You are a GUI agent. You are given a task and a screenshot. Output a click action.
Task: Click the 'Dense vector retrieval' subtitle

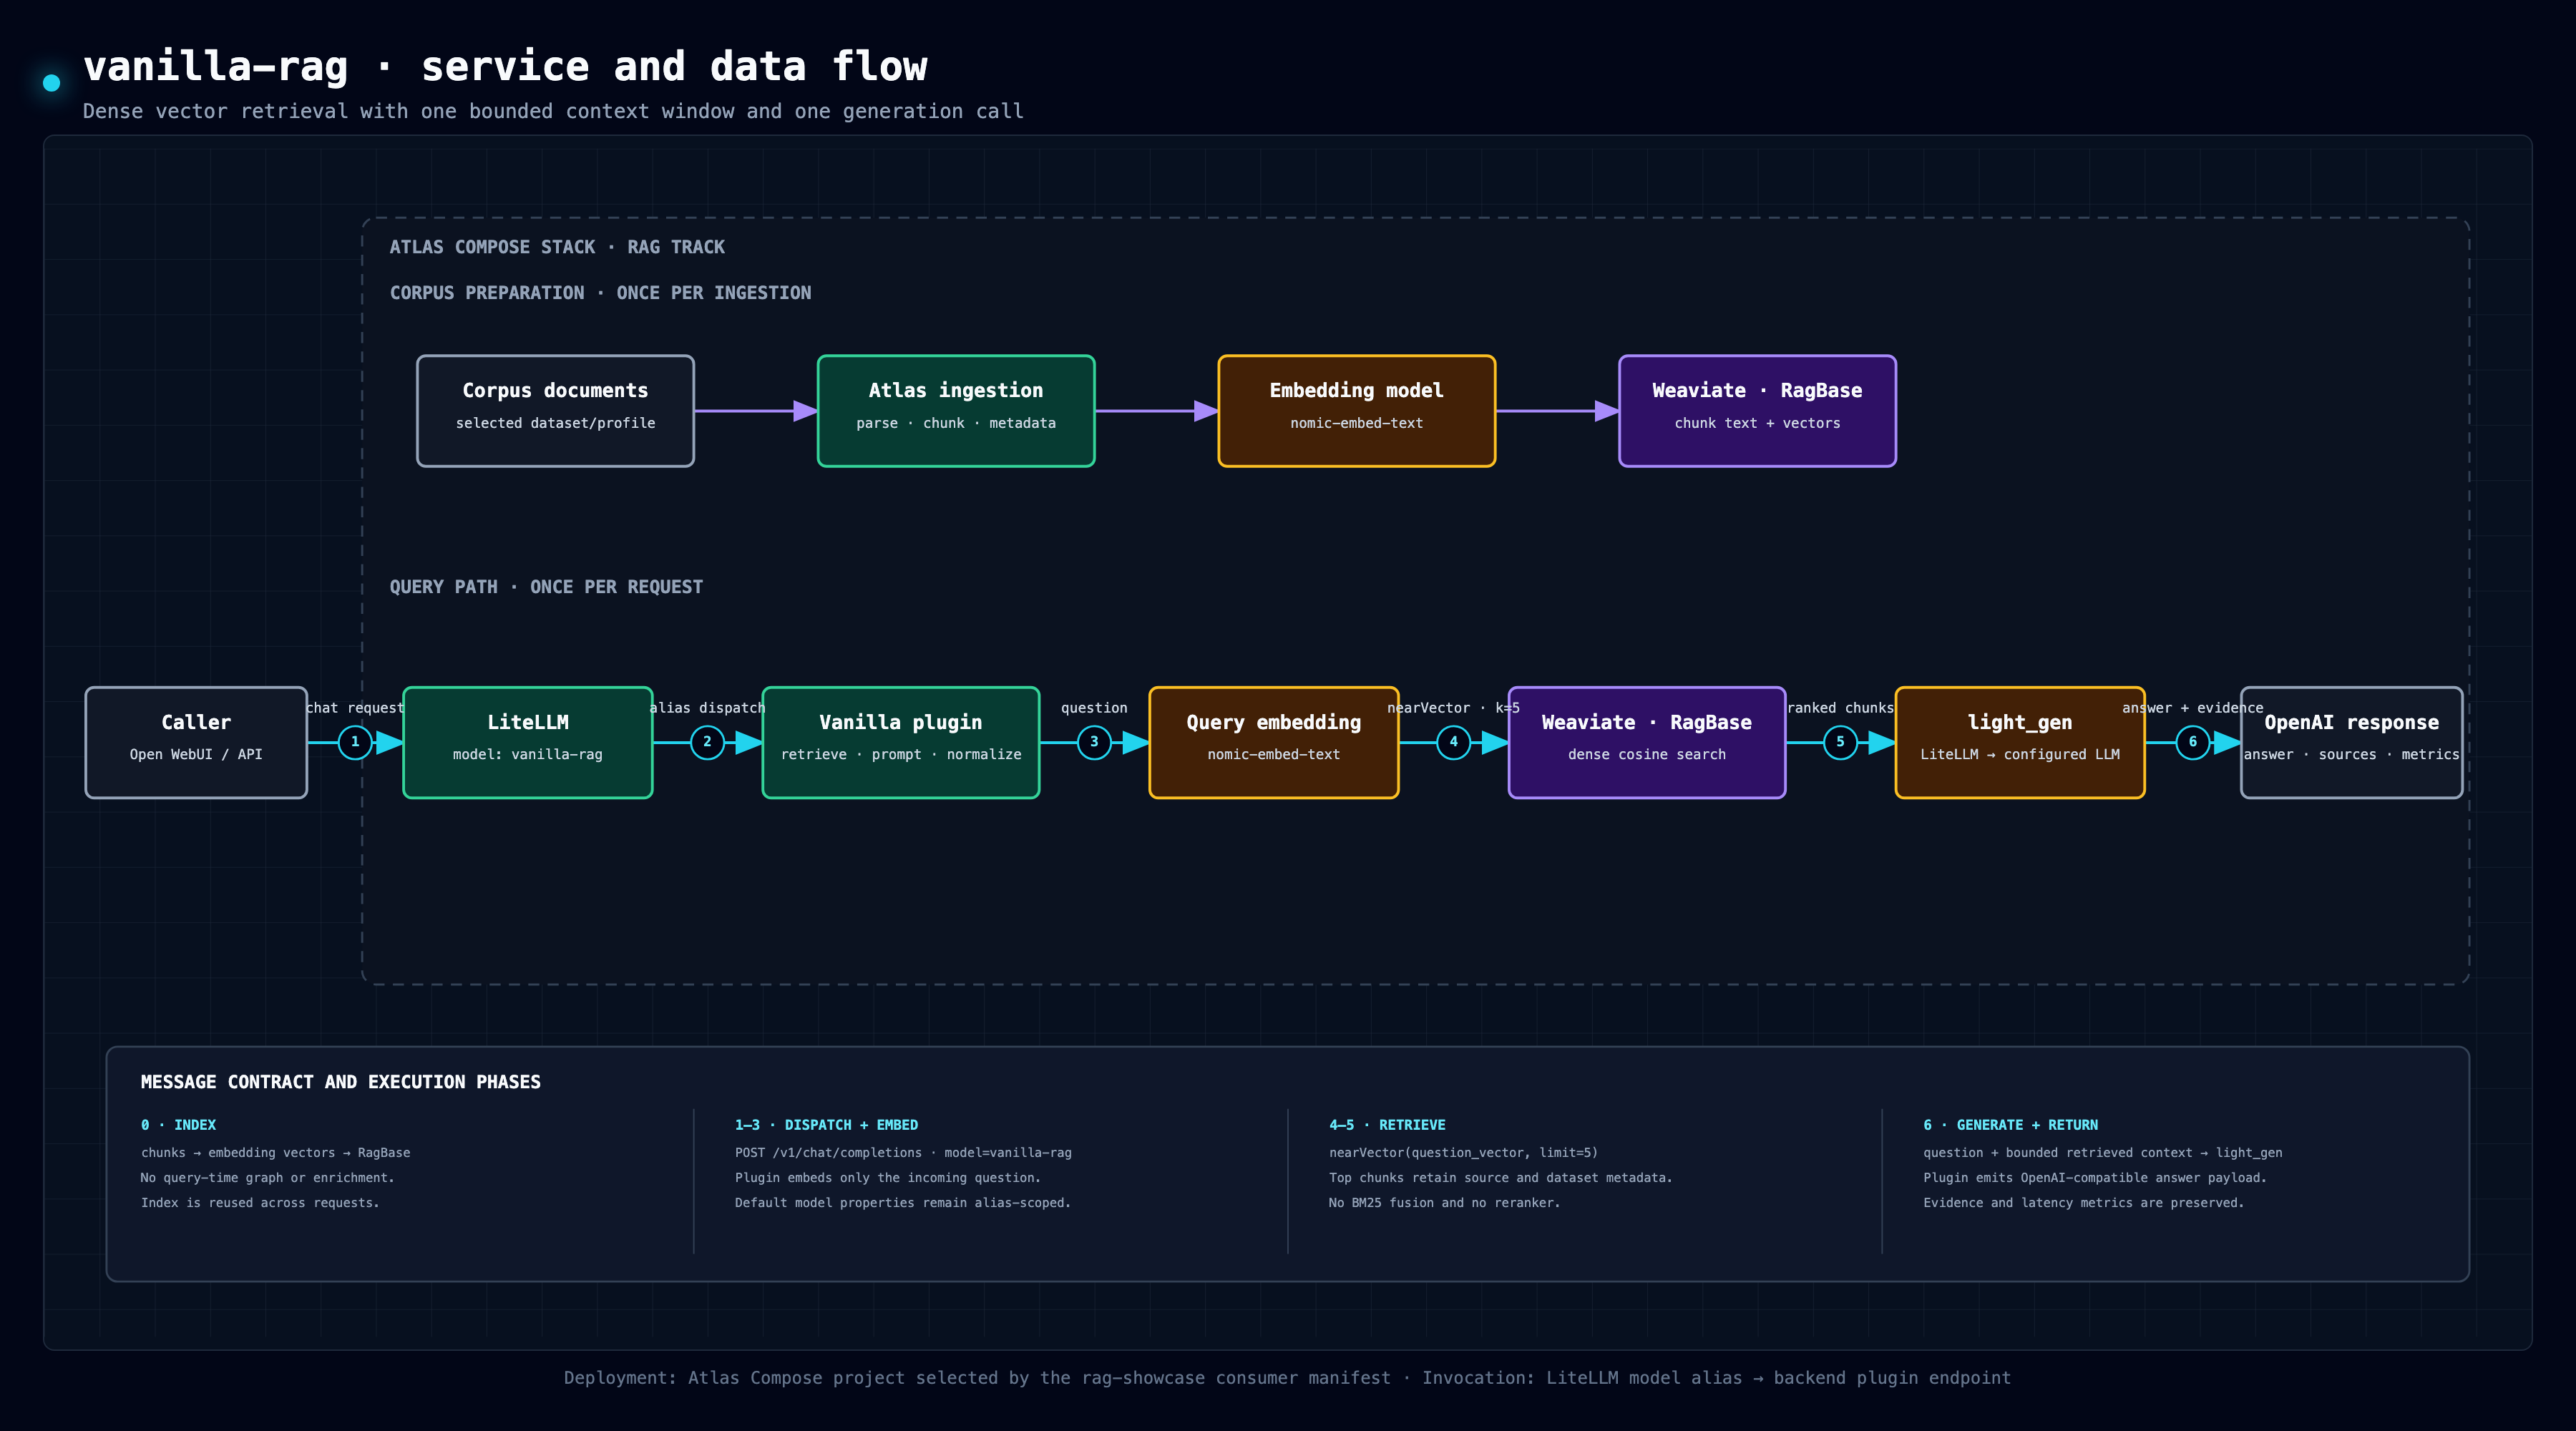(x=553, y=111)
